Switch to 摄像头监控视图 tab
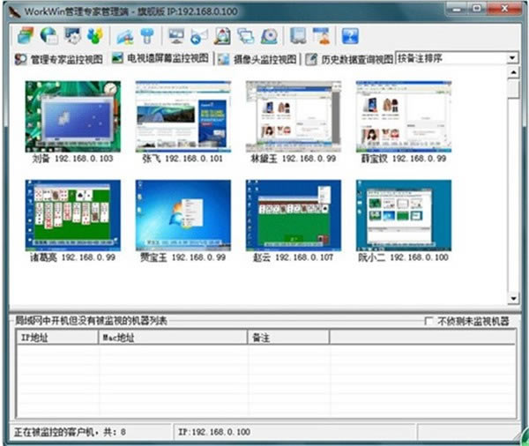 [257, 59]
